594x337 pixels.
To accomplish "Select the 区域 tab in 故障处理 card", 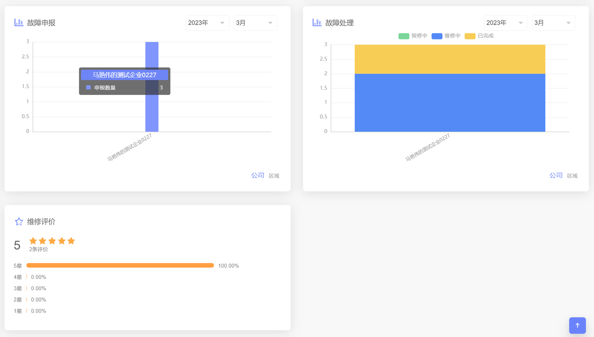I will [x=572, y=176].
